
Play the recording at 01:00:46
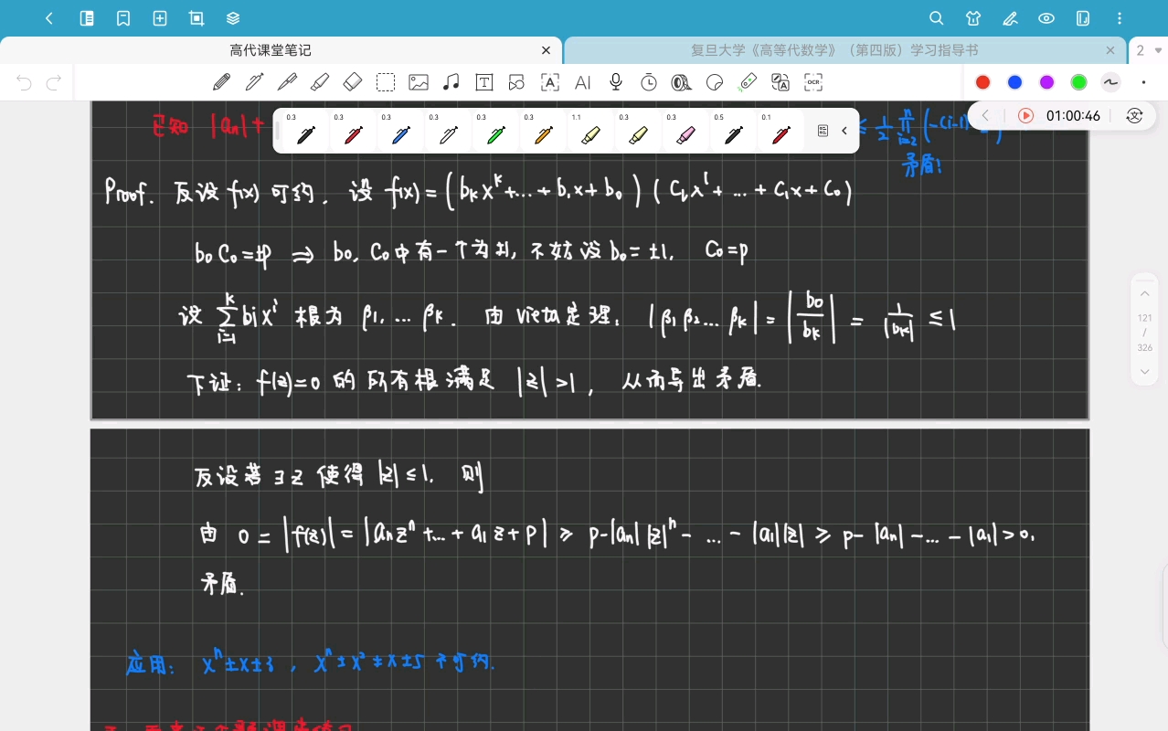coord(1025,116)
